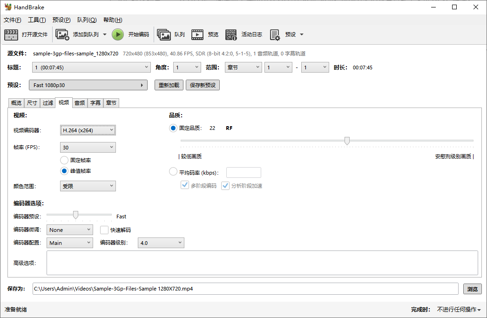Open the Encoder Level (编码器级别) 4.0 dropdown

161,243
